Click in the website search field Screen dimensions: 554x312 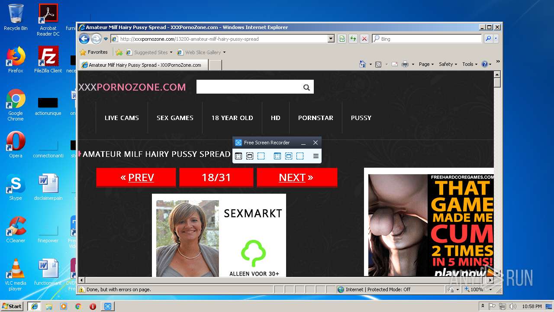[248, 87]
